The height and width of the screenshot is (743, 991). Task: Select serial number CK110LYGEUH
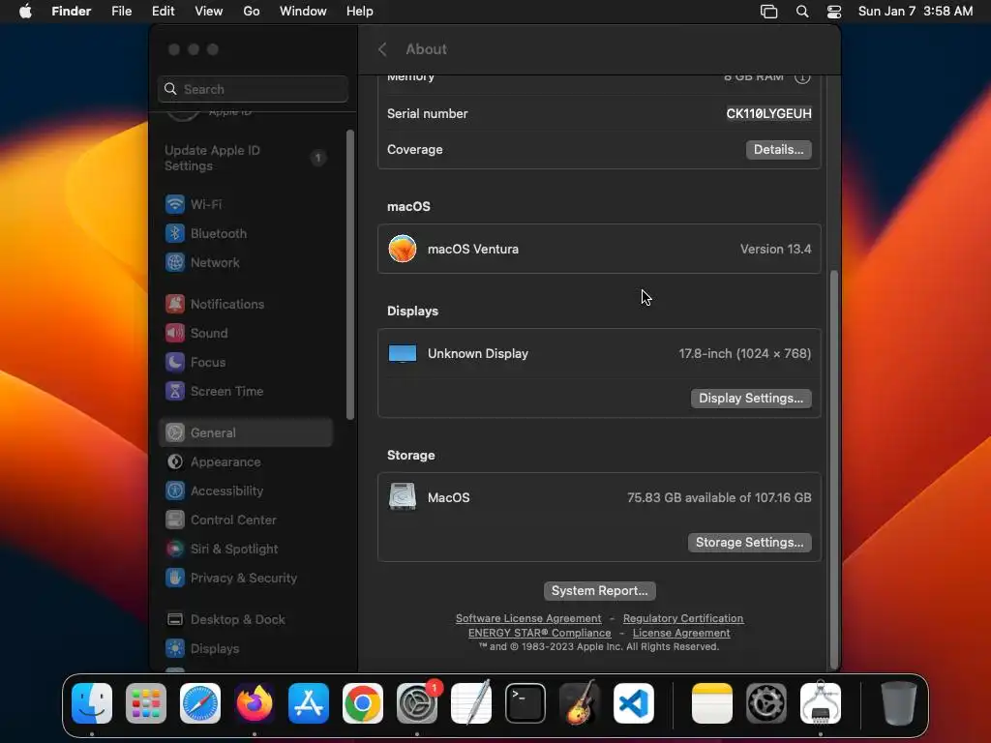(768, 114)
